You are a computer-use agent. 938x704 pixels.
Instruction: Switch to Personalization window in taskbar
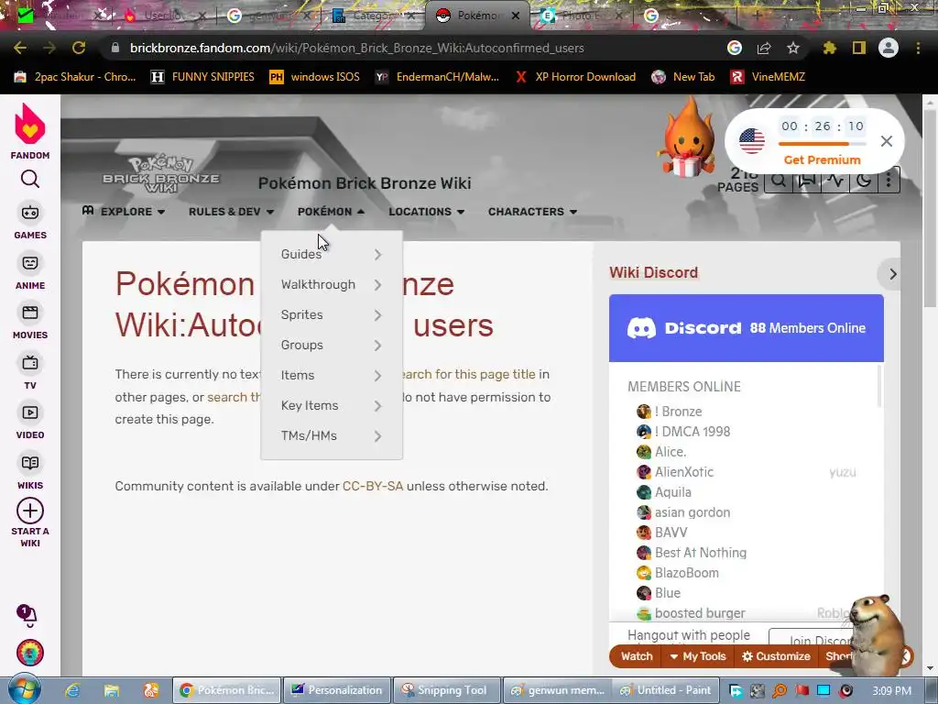337,690
